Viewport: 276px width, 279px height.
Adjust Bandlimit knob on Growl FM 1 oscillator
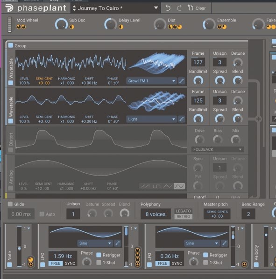(198, 81)
